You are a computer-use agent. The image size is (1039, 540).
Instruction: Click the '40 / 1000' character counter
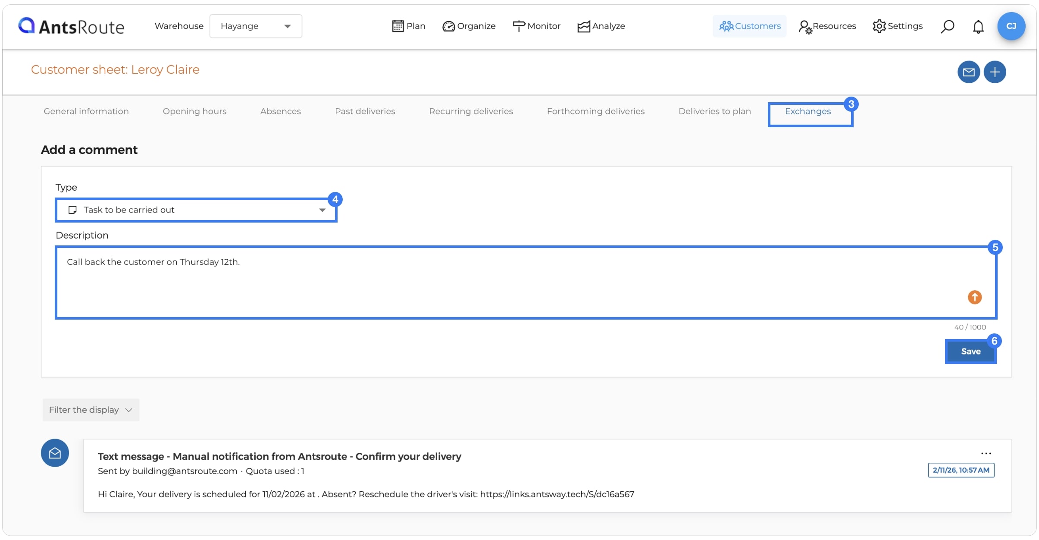tap(970, 327)
